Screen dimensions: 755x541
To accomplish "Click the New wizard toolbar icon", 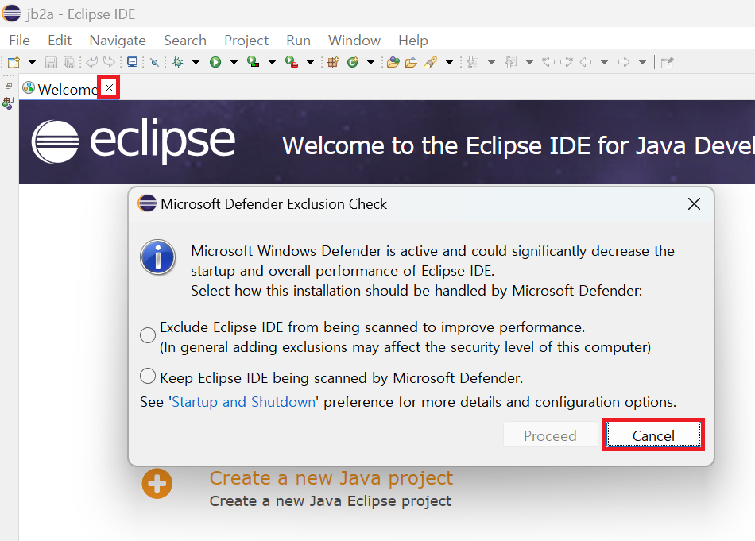I will point(14,62).
